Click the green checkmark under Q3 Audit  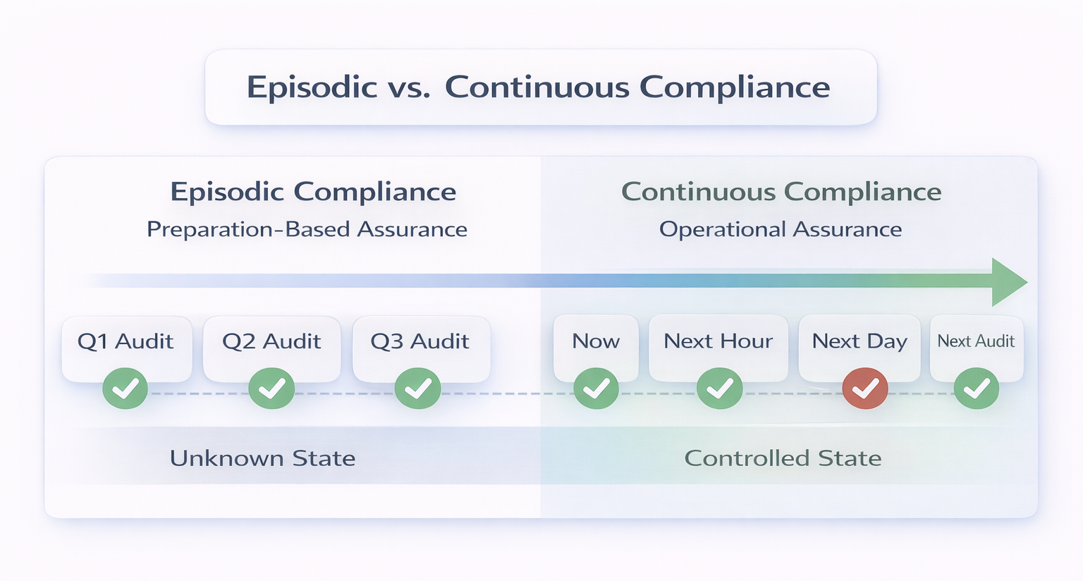point(418,389)
